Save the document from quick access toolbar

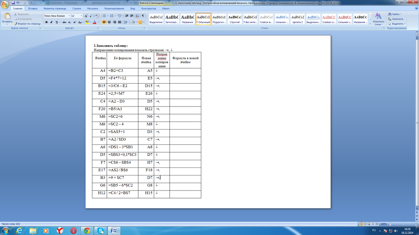click(x=13, y=3)
